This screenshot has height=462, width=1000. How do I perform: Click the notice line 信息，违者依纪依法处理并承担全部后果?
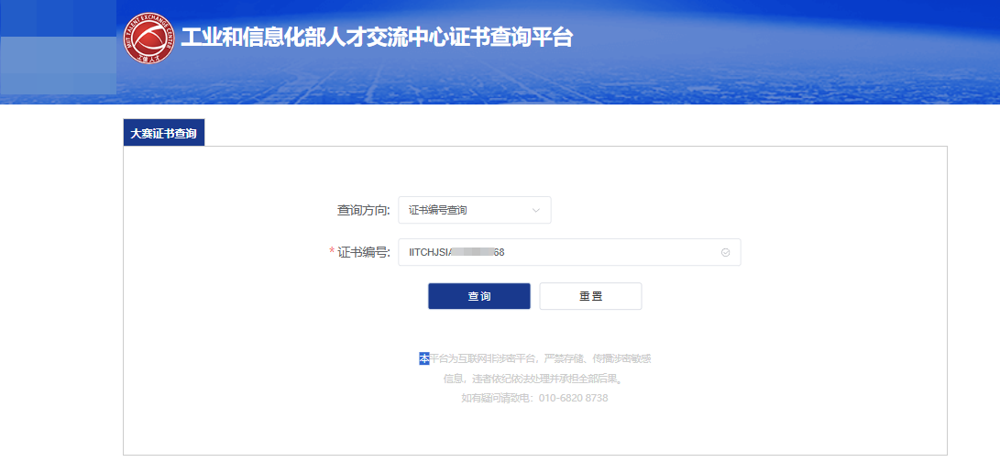tap(533, 379)
